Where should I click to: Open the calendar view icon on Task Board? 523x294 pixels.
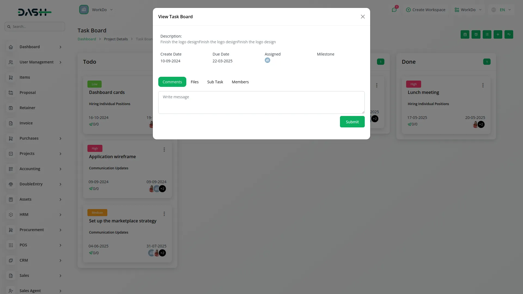(465, 34)
